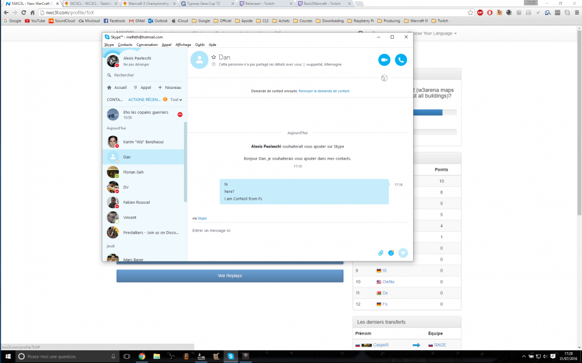Viewport: 582px width, 363px height.
Task: Click the poll result progress bar
Action: (435, 113)
